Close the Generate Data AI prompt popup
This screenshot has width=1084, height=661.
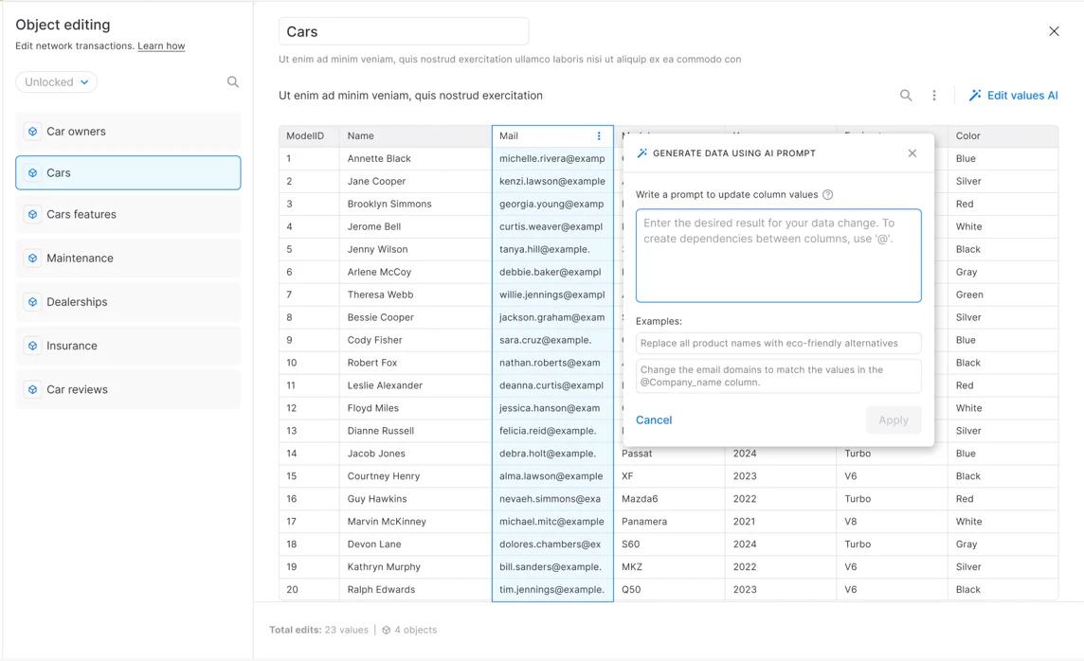912,153
